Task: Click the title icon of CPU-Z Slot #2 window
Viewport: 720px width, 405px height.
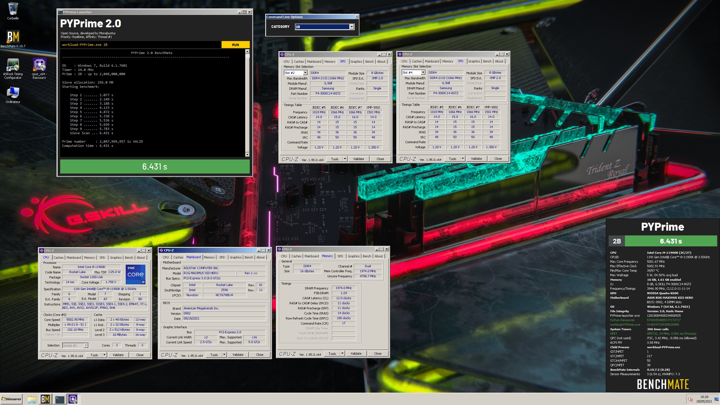Action: pyautogui.click(x=282, y=55)
